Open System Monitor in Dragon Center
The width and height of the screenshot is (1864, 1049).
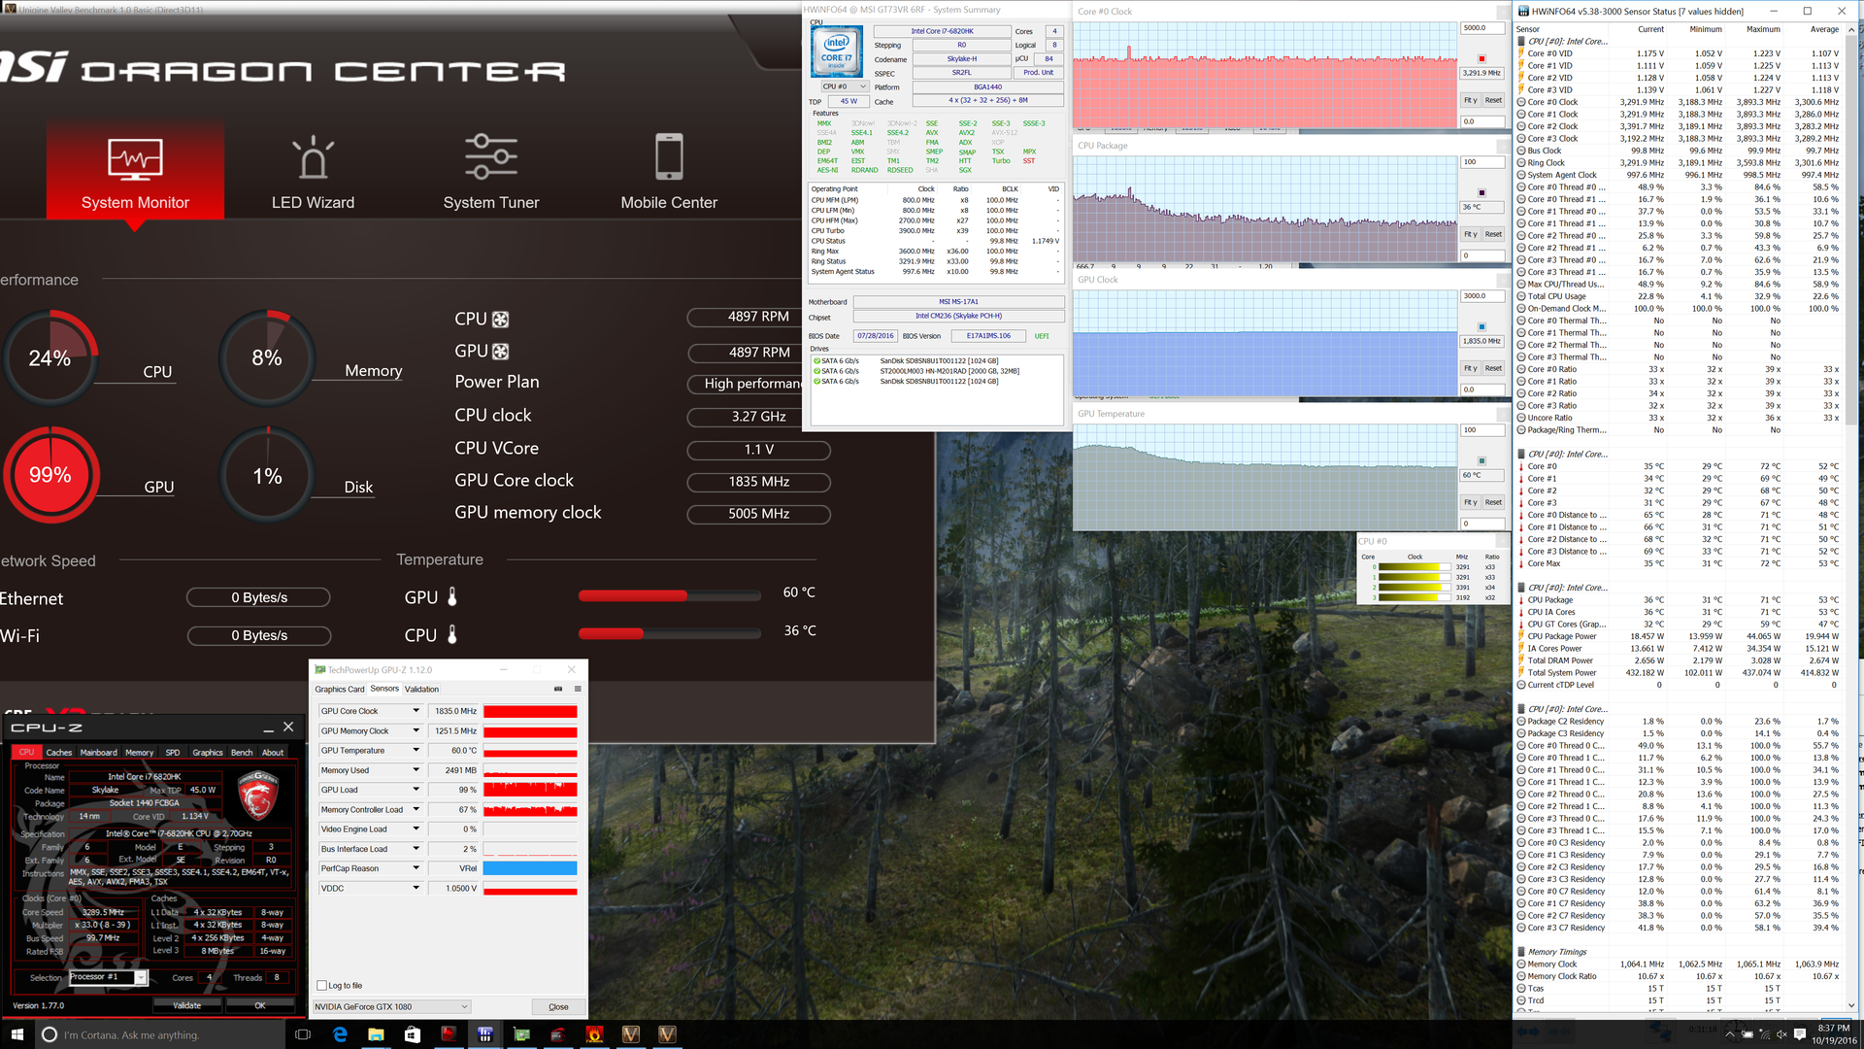point(135,170)
